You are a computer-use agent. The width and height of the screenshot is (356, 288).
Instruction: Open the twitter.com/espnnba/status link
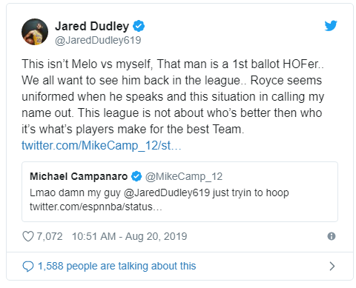[x=96, y=207]
